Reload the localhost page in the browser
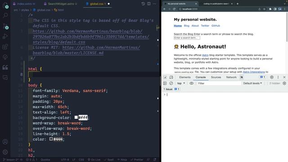Screen dimensions: 288x162 pyautogui.click(x=174, y=9)
